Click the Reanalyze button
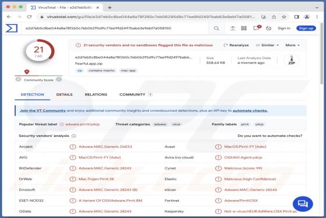This screenshot has height=218, width=326. point(236,45)
